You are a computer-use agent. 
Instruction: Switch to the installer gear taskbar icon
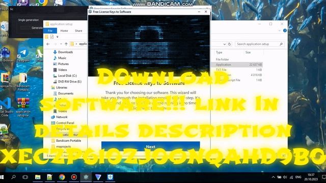86,177
